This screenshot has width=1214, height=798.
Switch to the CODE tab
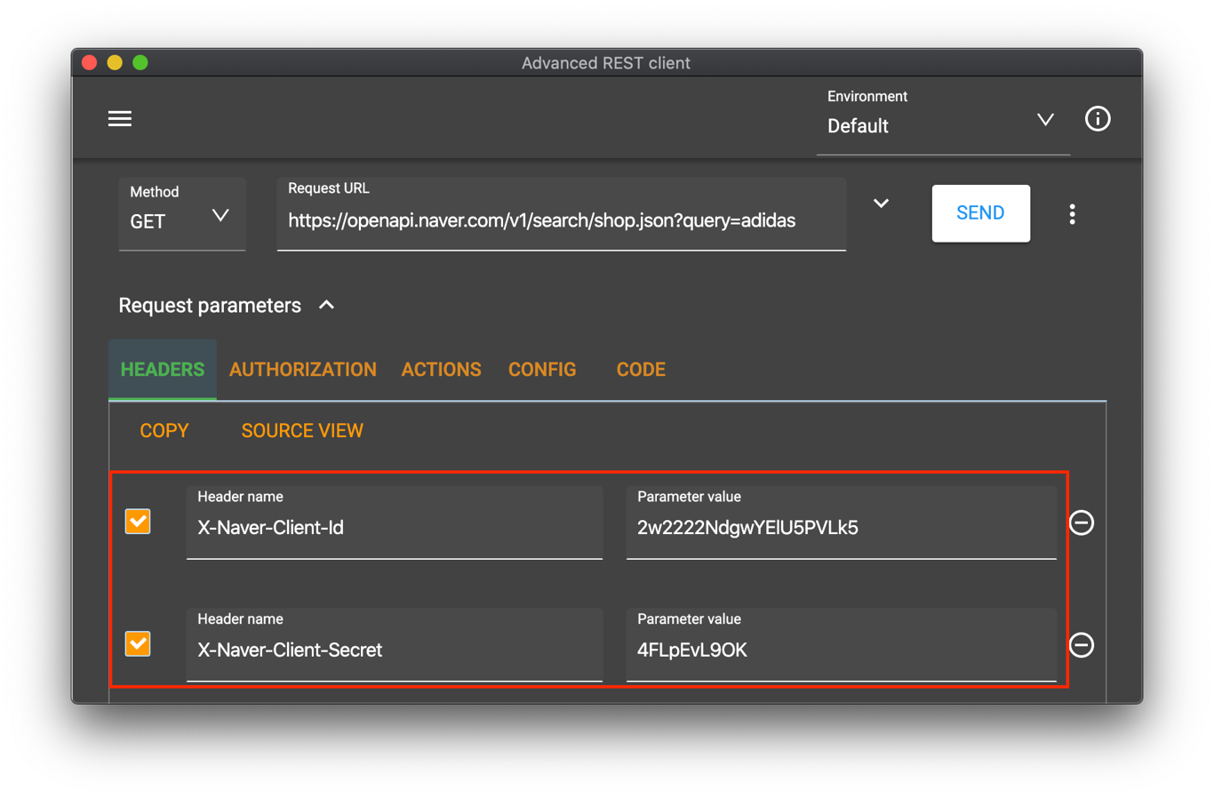pyautogui.click(x=641, y=370)
